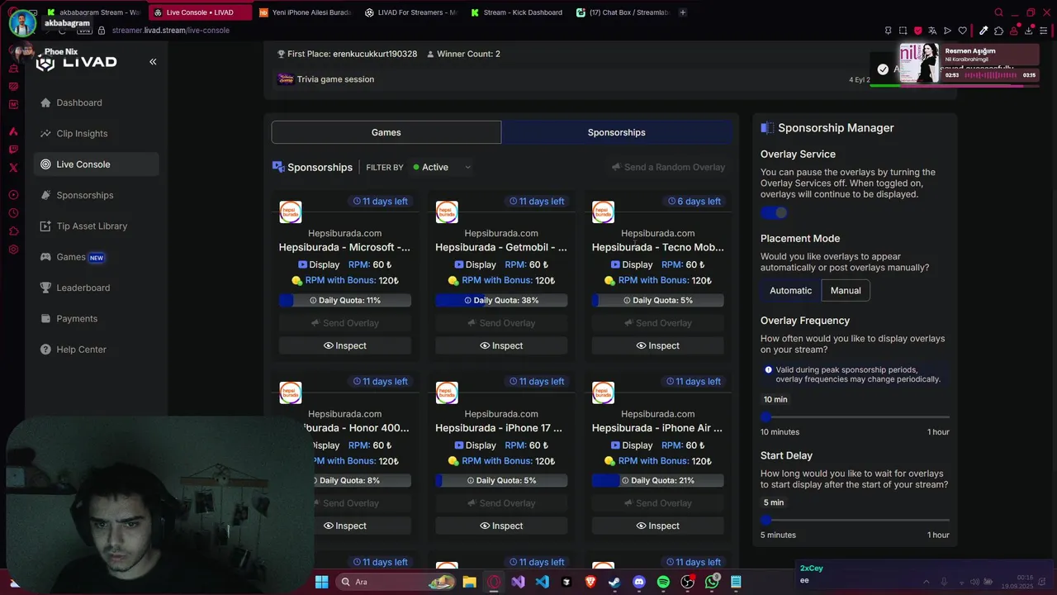This screenshot has height=595, width=1057.
Task: Switch to LIVAD For Streamers browser tab
Action: (410, 12)
